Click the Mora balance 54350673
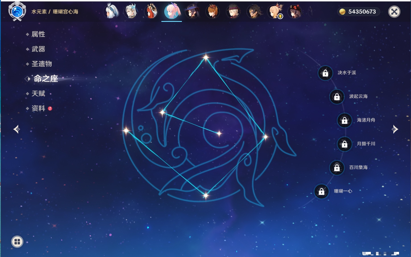This screenshot has width=411, height=257. (362, 12)
